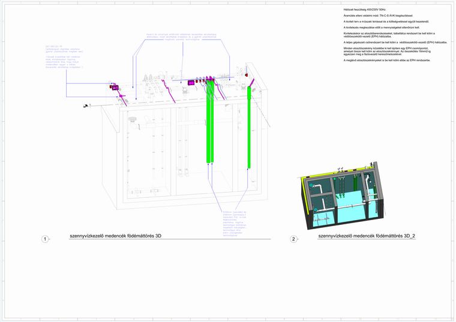Viewport: 456px width, 322px height.
Task: Click the single green pipe on the right
Action: 249,127
